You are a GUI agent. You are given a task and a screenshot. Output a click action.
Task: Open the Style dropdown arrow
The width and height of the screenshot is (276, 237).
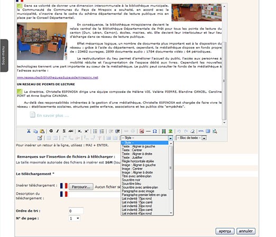[170, 138]
